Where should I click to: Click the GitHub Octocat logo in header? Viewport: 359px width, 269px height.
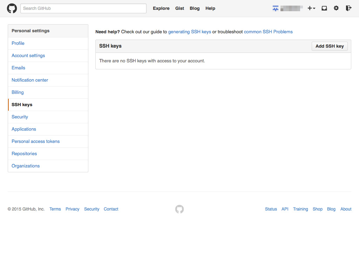pyautogui.click(x=12, y=8)
